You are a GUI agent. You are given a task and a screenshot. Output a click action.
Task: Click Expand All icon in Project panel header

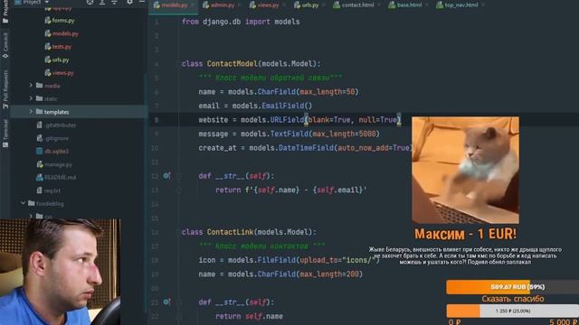coord(102,2)
